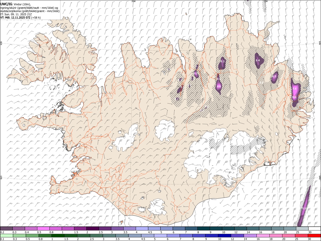Choose the green 0.5 swatch in lower rain legend
The height and width of the screenshot is (241, 321).
(x=32, y=235)
